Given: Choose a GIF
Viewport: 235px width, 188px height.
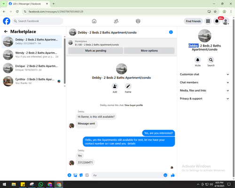Looking at the screenshot, I should pos(87,175).
